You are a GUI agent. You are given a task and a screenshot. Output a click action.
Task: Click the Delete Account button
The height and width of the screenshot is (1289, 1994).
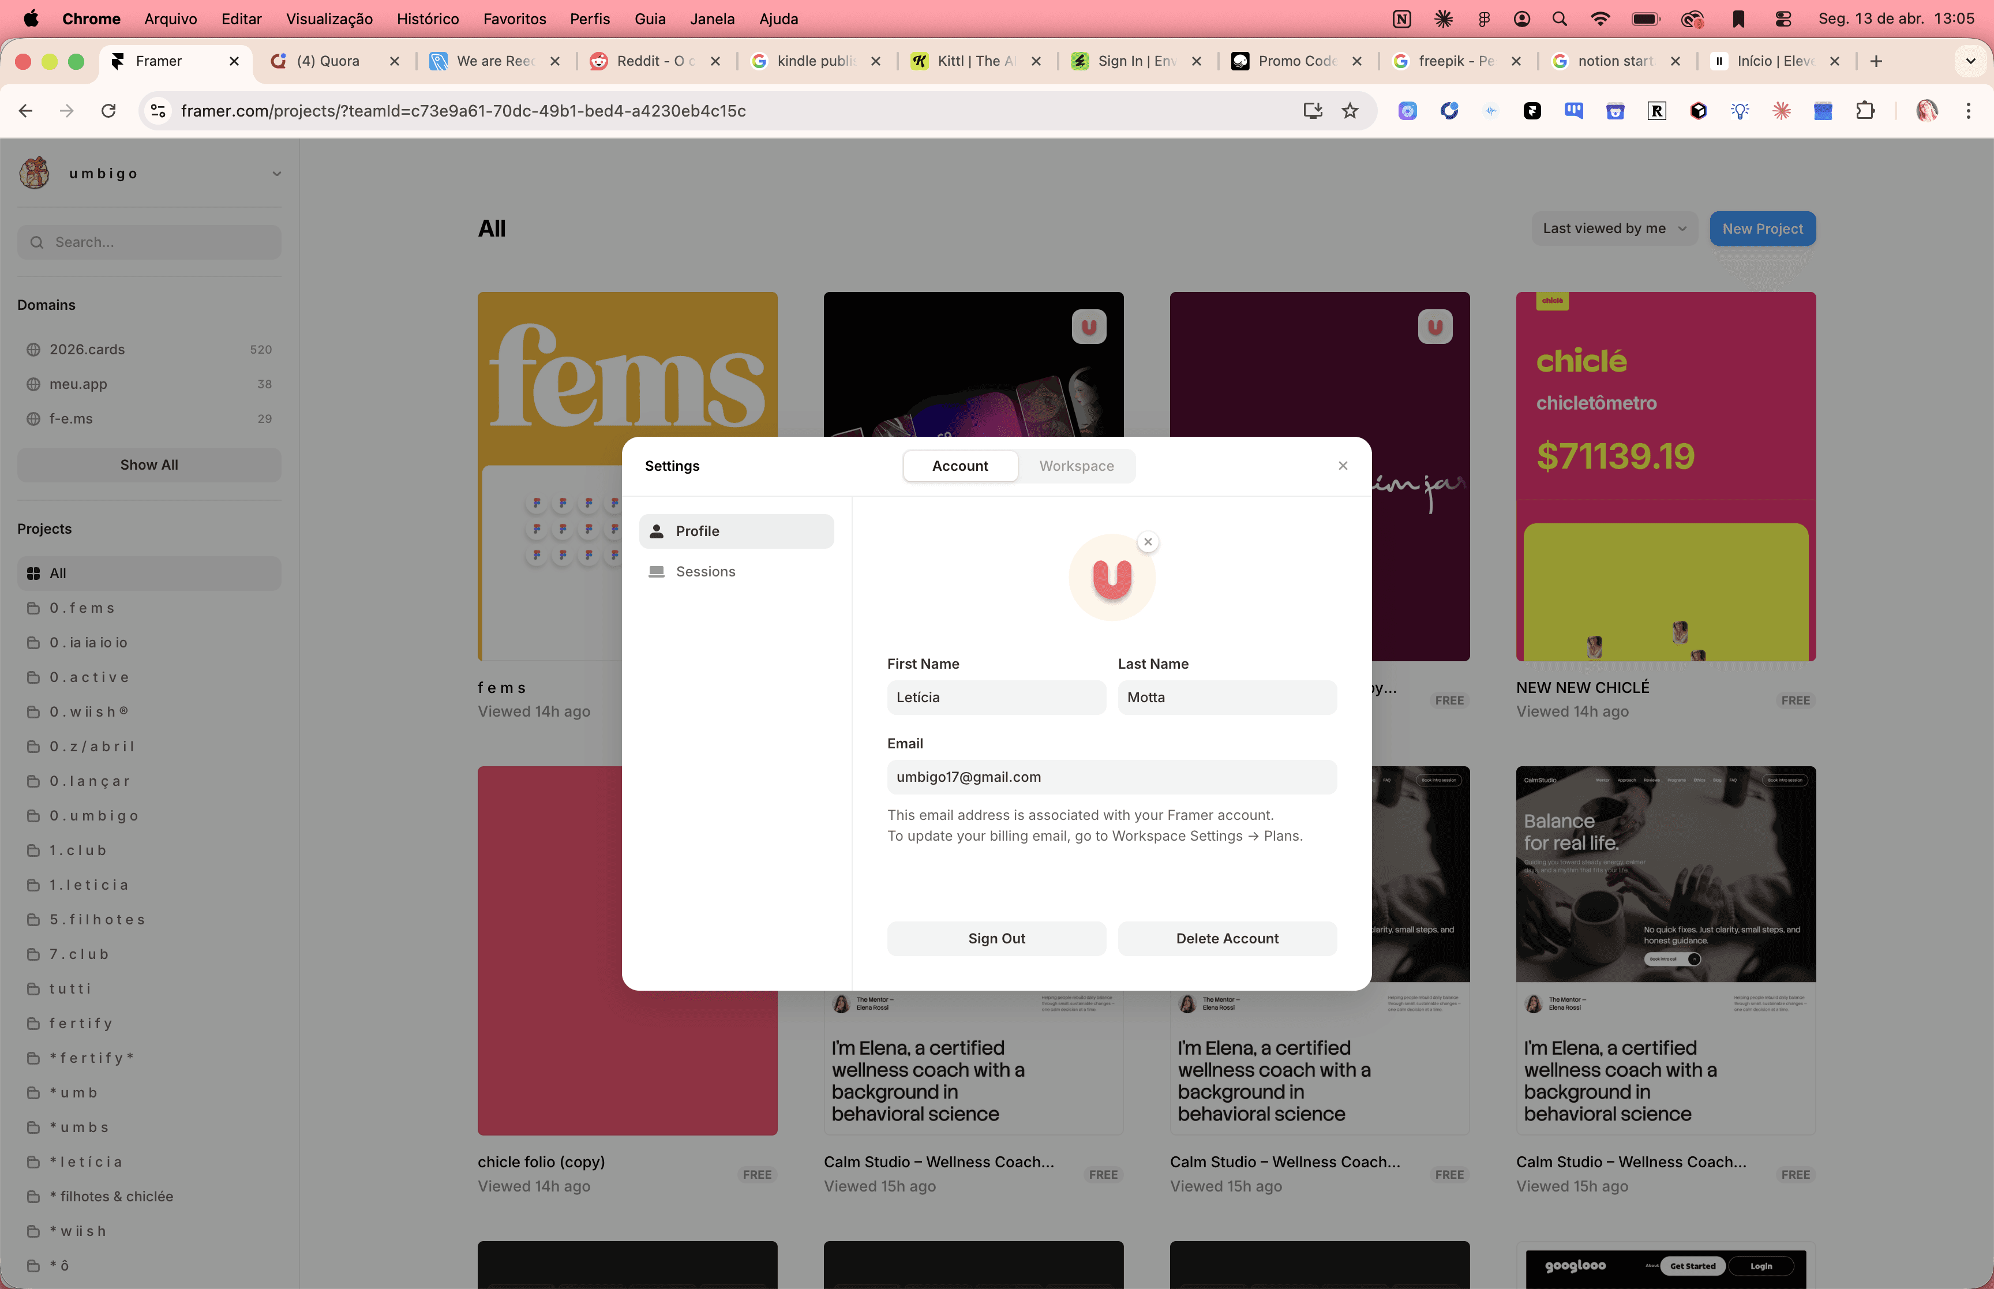pos(1227,938)
